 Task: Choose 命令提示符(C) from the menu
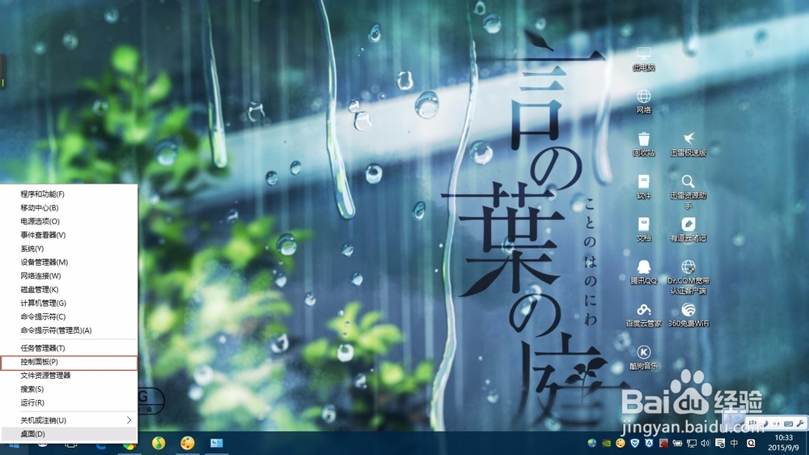[x=69, y=317]
